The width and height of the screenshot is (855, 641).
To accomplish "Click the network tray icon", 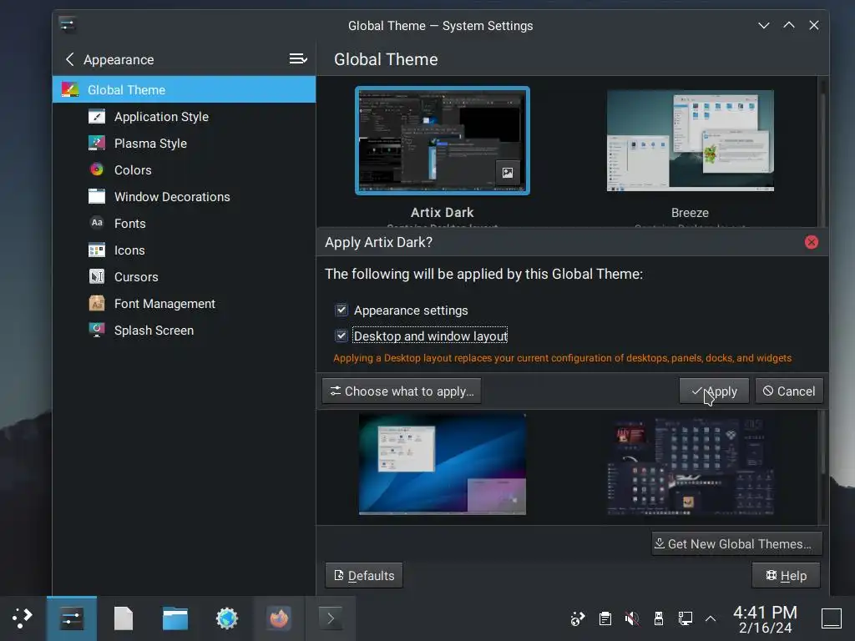I will tap(686, 618).
